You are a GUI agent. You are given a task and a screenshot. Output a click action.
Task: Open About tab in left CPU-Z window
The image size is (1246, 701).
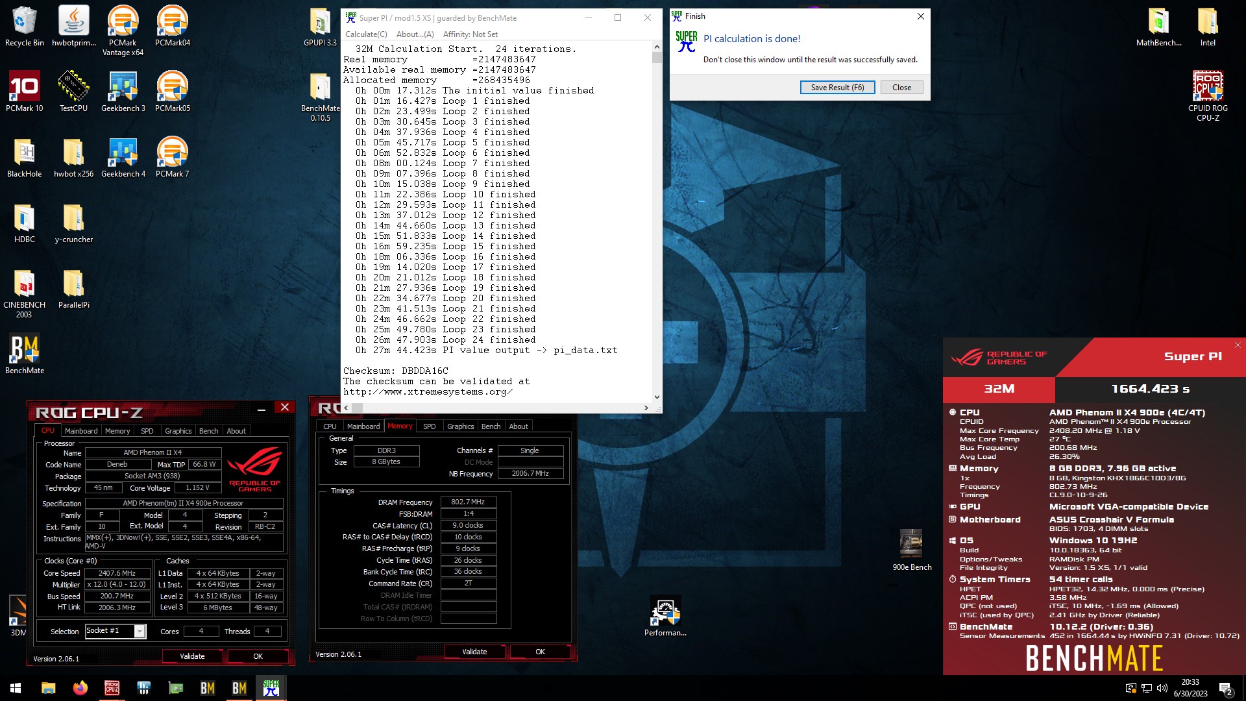tap(236, 431)
